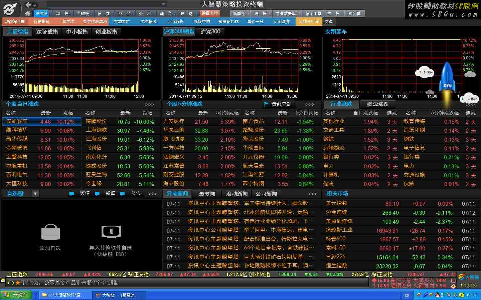This screenshot has height=300, width=481.
Task: Click the gear icon beside the 14:59 alert
Action: [453, 286]
